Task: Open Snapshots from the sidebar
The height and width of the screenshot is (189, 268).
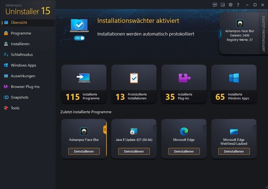Action: coord(20,97)
